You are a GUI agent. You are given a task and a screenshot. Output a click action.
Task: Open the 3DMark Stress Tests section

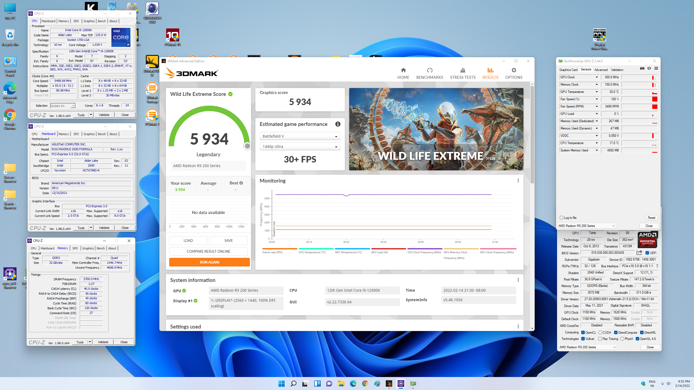[x=462, y=73]
